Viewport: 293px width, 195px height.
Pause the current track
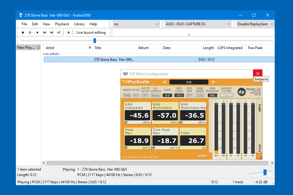point(30,32)
